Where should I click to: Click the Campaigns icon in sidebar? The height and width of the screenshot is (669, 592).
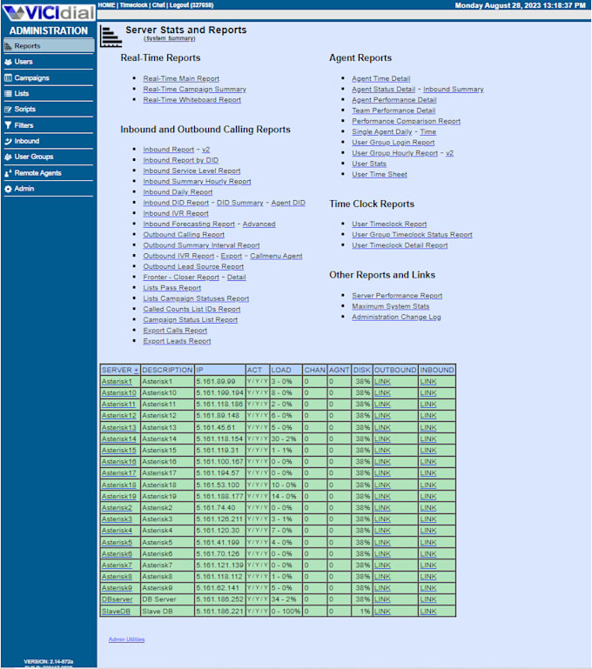click(9, 77)
